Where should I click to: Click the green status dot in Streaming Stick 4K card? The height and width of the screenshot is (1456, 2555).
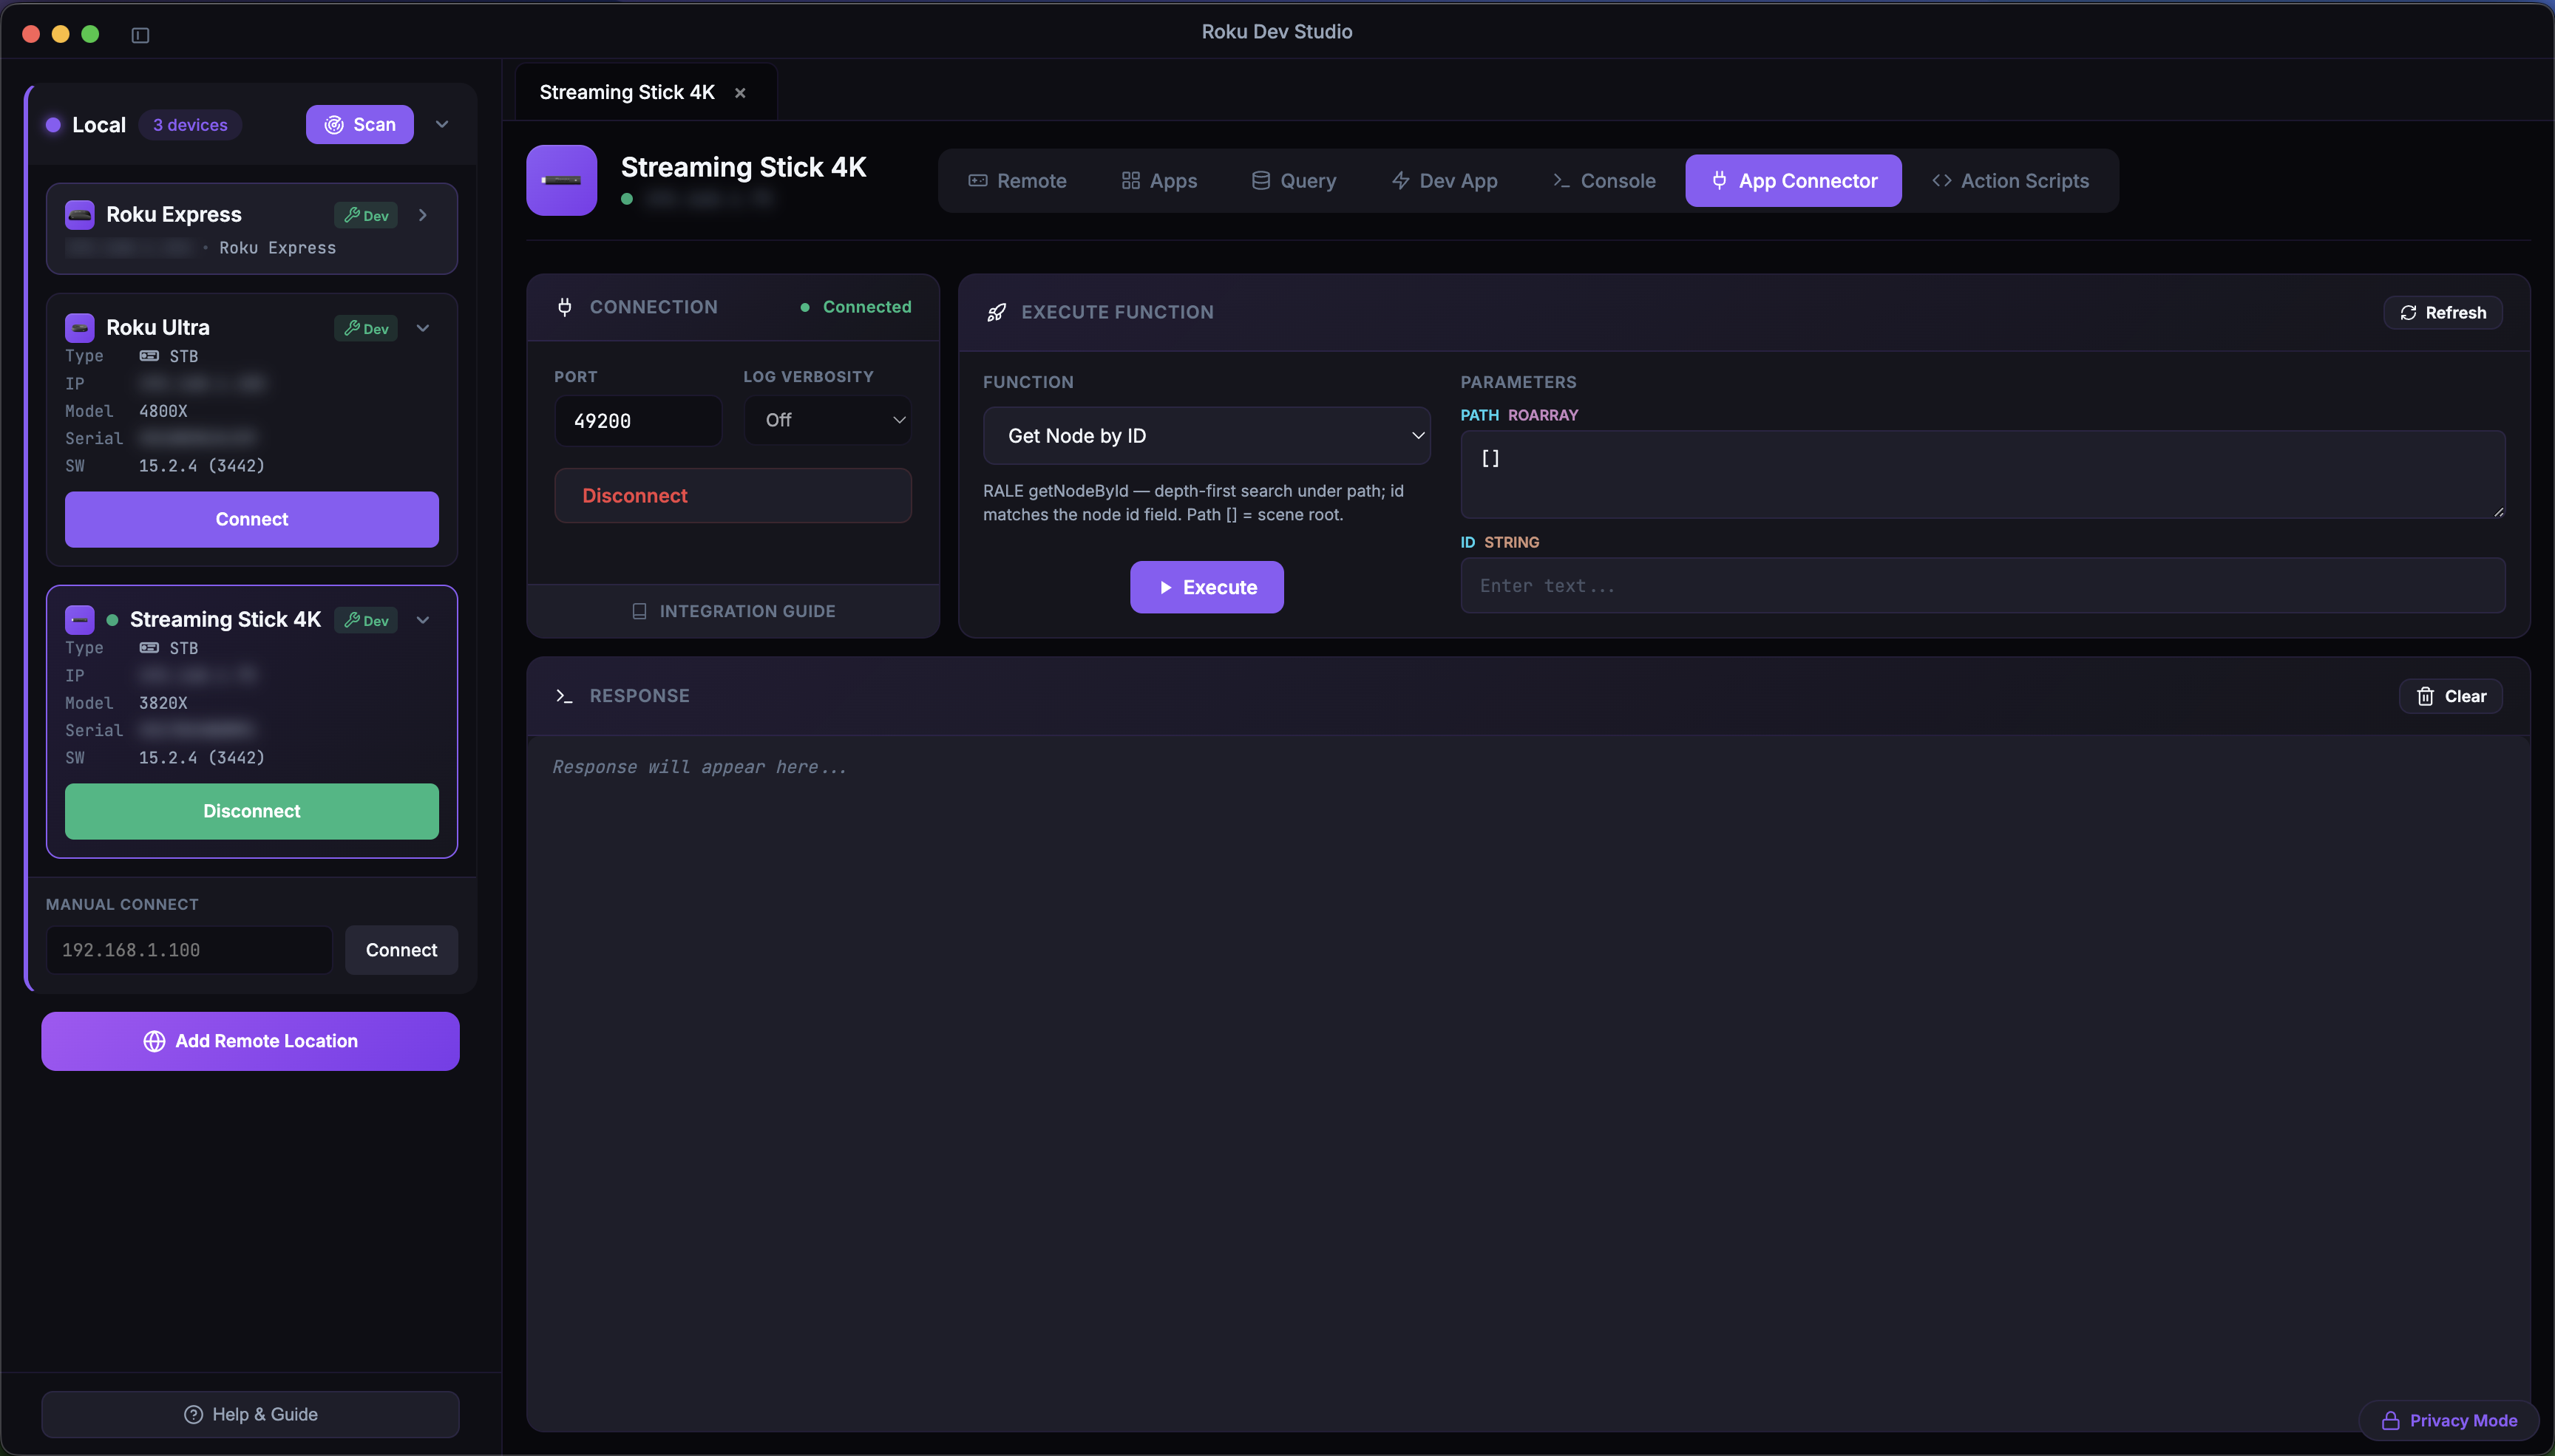(x=112, y=620)
